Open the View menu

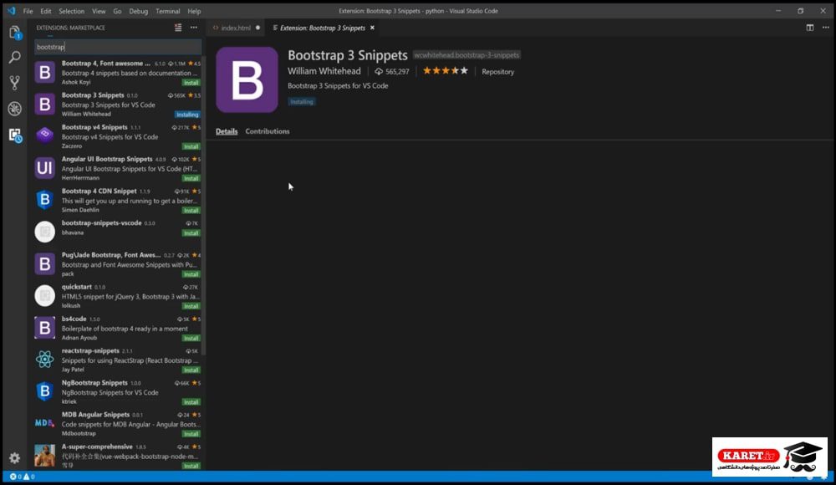[99, 11]
